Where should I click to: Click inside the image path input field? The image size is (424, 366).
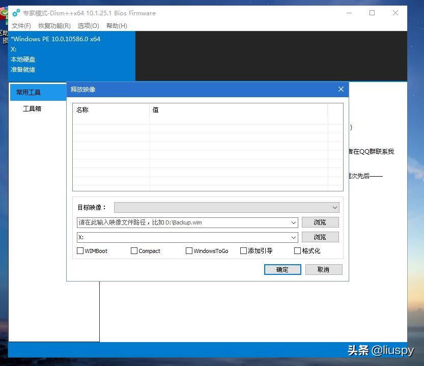point(178,222)
